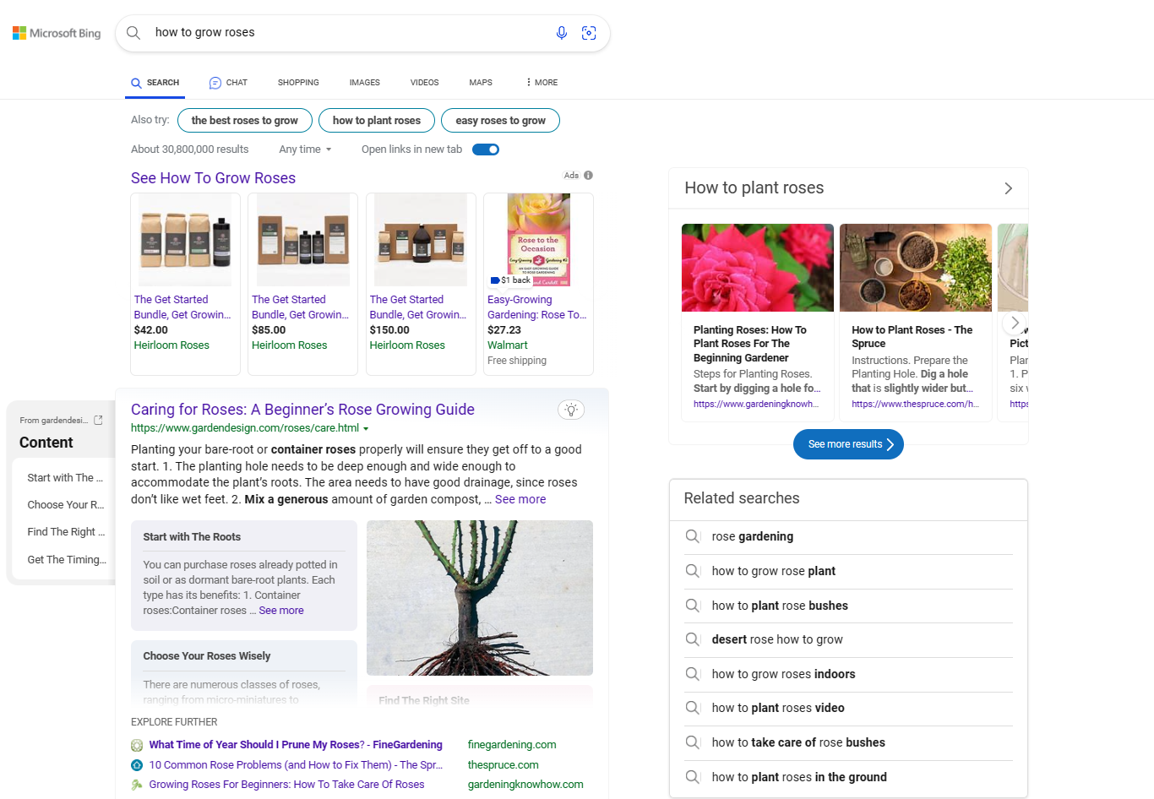This screenshot has height=799, width=1154.
Task: Click search icon next to how to plant rose bushes
Action: click(x=693, y=606)
